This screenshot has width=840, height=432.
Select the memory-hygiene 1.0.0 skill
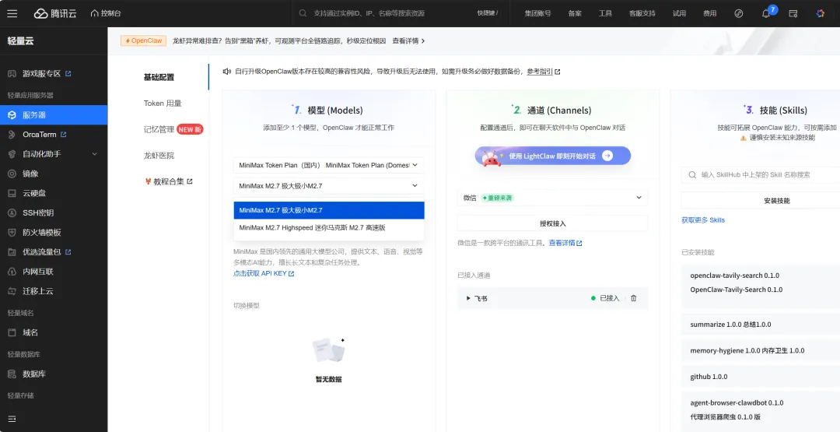coord(761,350)
